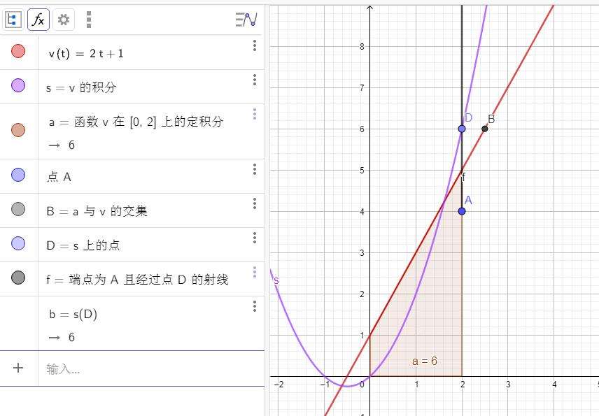This screenshot has height=416, width=599.
Task: Click the a = 6 region label in graphics view
Action: 424,361
